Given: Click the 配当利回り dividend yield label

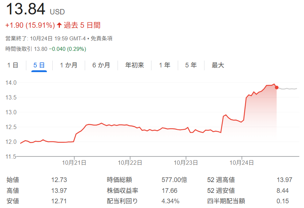Looking at the screenshot, I should [122, 201].
